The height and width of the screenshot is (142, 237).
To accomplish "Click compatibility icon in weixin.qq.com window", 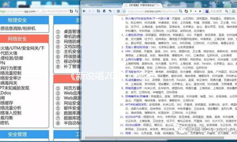I will [x=77, y=11].
